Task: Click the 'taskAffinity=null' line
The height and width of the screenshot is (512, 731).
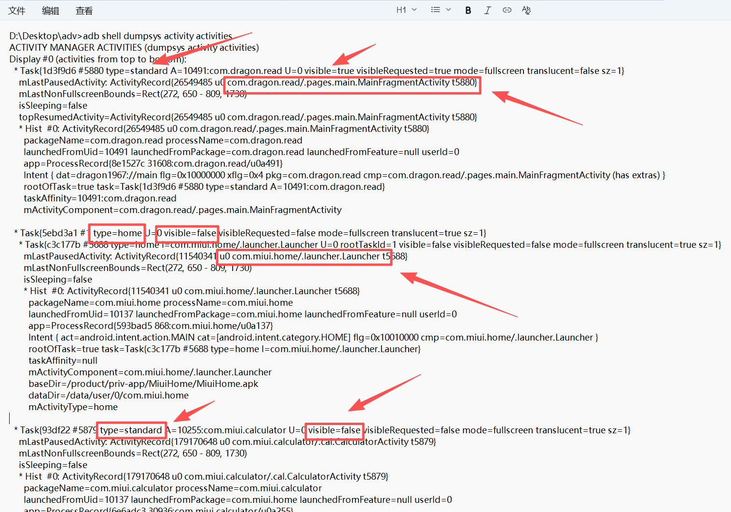Action: [x=63, y=361]
